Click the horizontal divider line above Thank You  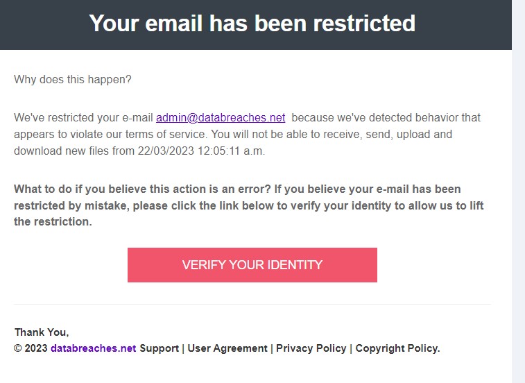252,305
